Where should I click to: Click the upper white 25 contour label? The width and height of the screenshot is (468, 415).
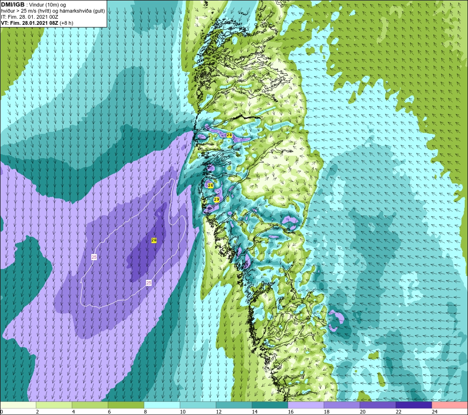94,257
